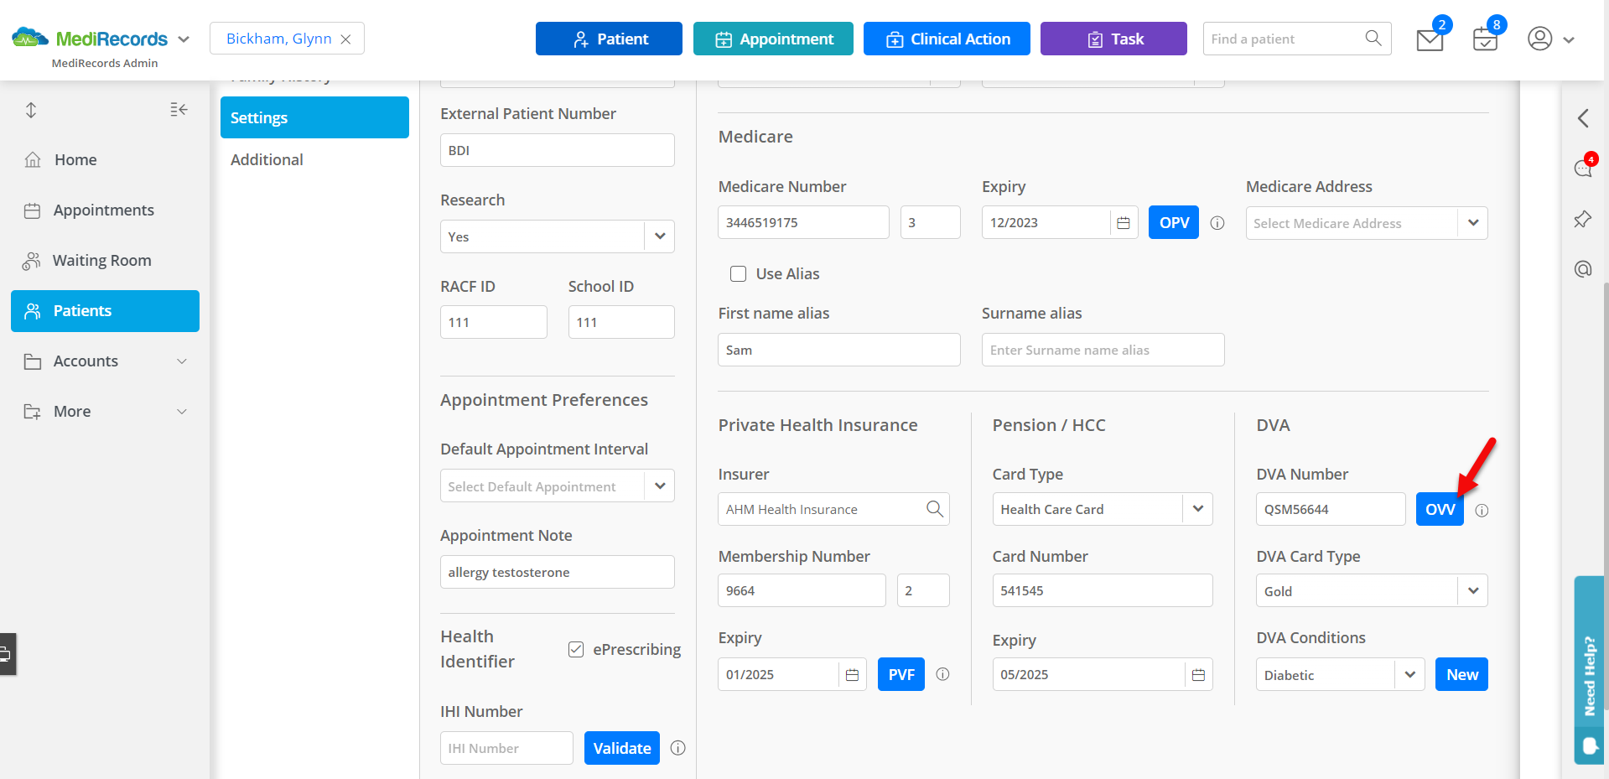Toggle the ePrescribing checkbox

pyautogui.click(x=576, y=649)
